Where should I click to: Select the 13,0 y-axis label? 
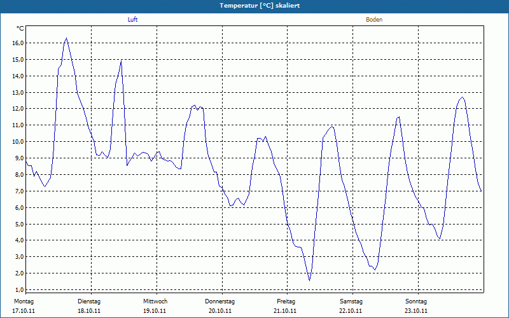(x=18, y=92)
